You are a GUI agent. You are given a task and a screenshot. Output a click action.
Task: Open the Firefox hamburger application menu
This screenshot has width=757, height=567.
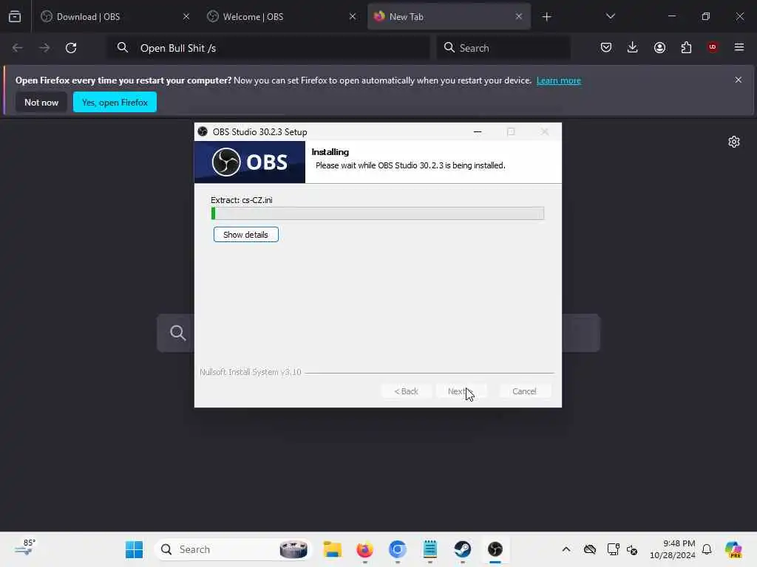coord(739,47)
